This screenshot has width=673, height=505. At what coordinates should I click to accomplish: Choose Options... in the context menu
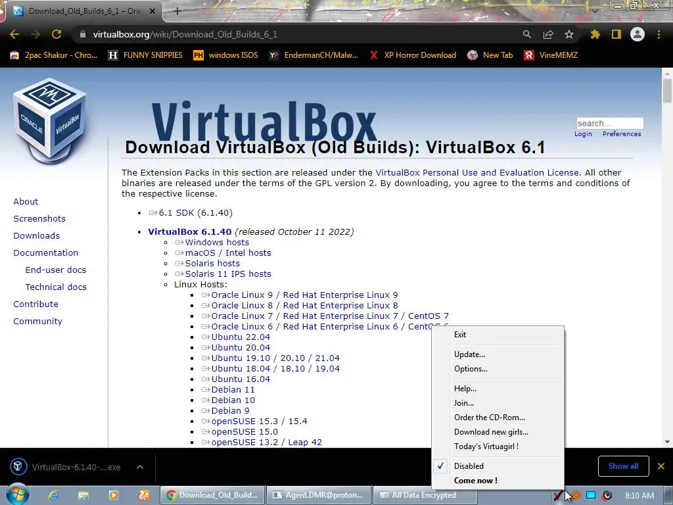tap(498, 369)
